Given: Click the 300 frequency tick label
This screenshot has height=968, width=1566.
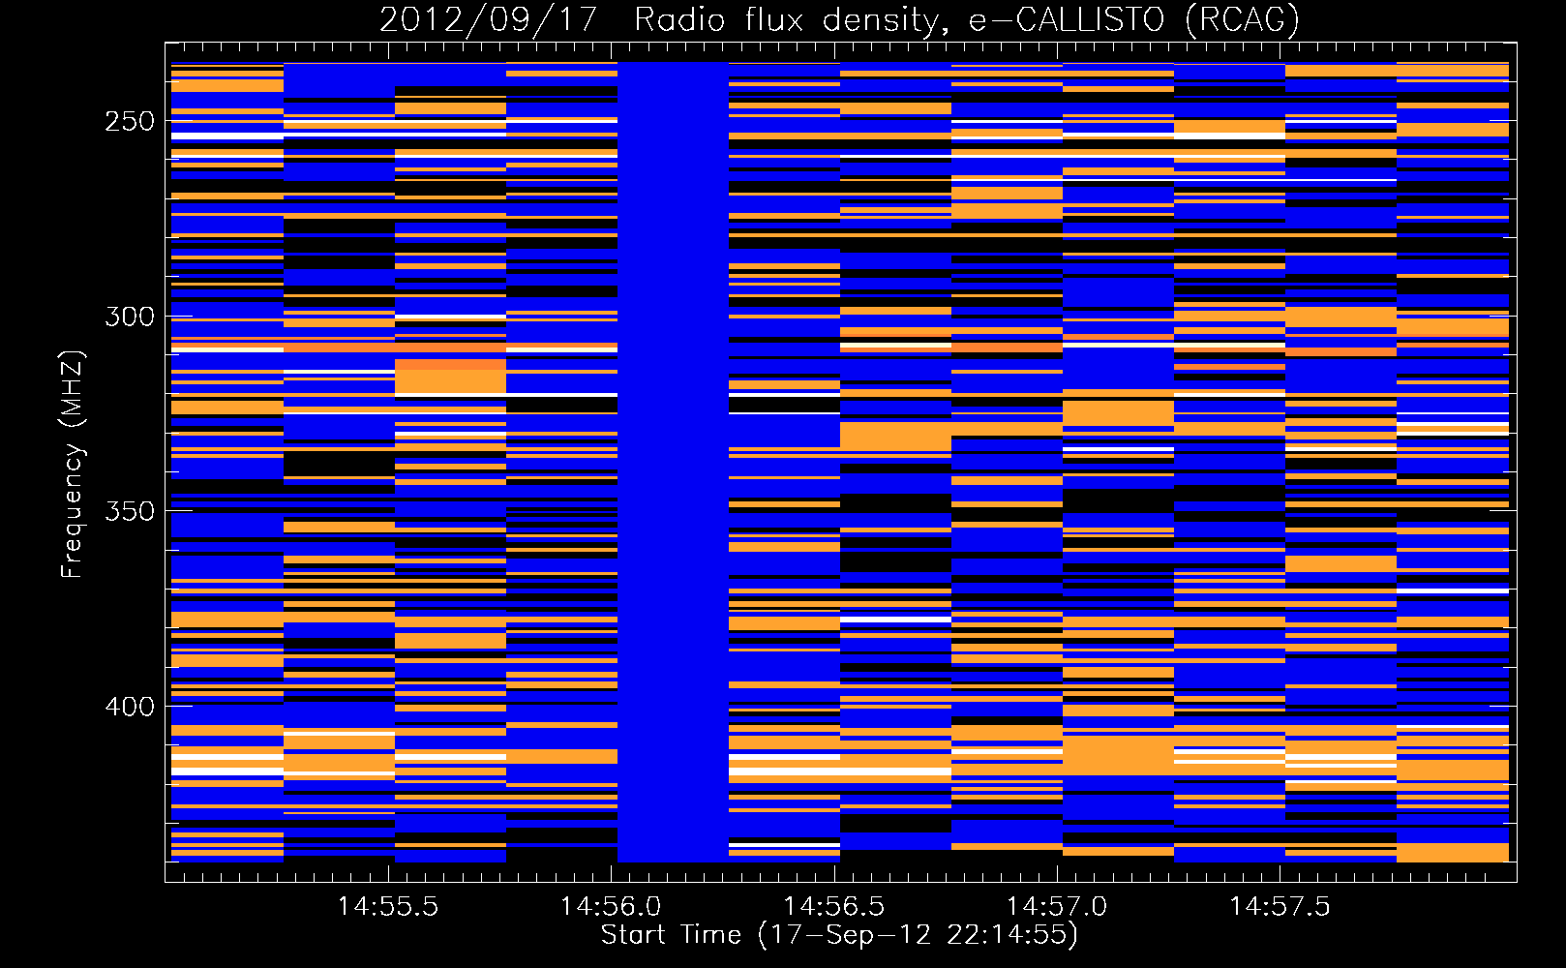Looking at the screenshot, I should pos(129,317).
